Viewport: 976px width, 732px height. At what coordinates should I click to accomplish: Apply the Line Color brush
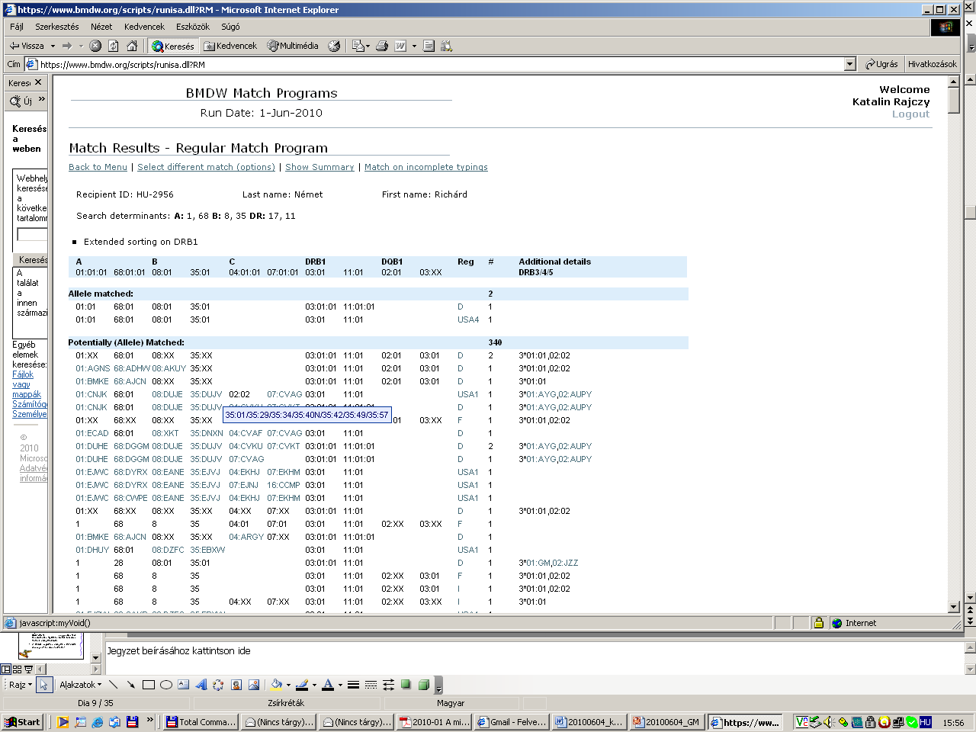click(302, 685)
